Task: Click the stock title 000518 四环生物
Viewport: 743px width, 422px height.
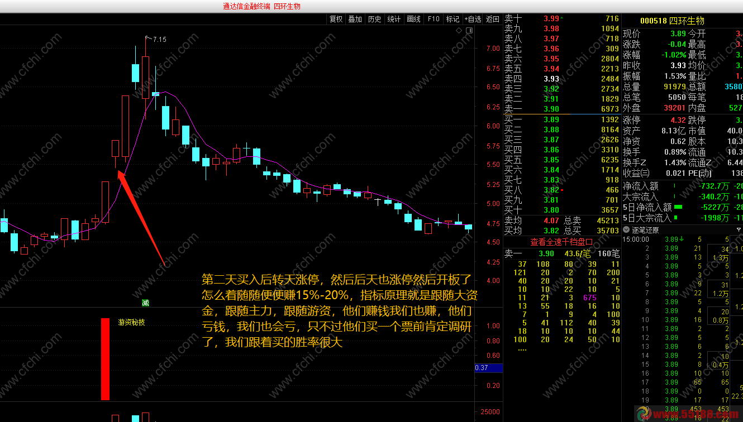Action: pyautogui.click(x=672, y=21)
